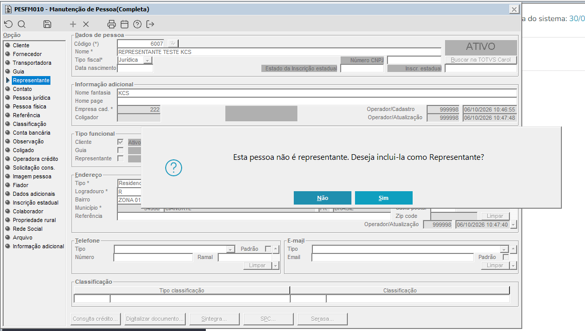The image size is (585, 331).
Task: Choose Inscrição estadual from the options list
Action: click(x=36, y=203)
